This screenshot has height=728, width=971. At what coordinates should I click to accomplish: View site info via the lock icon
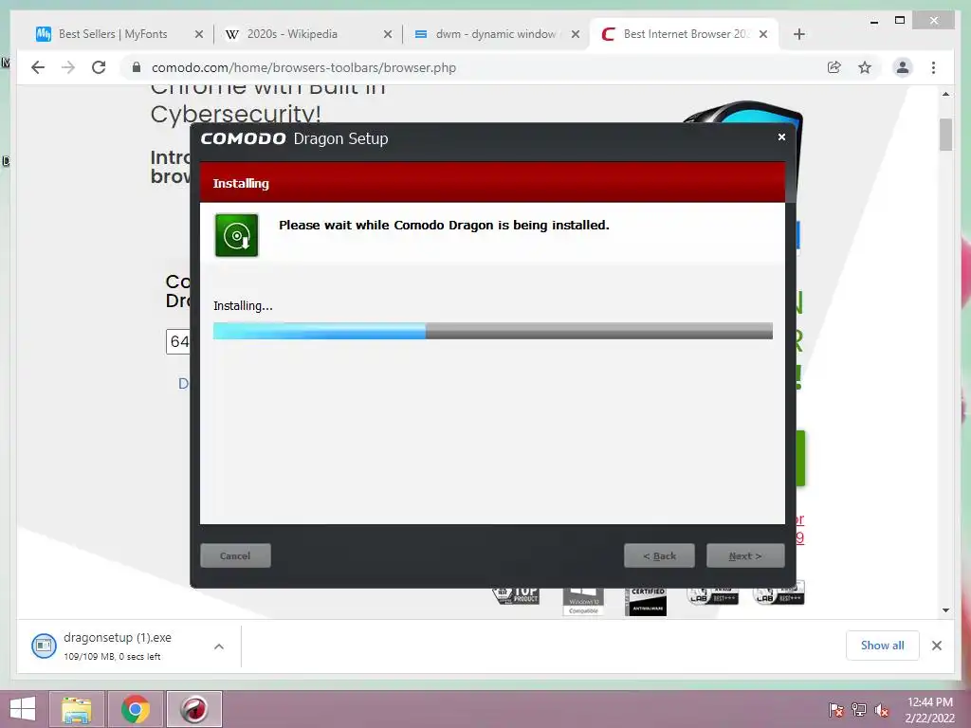137,67
